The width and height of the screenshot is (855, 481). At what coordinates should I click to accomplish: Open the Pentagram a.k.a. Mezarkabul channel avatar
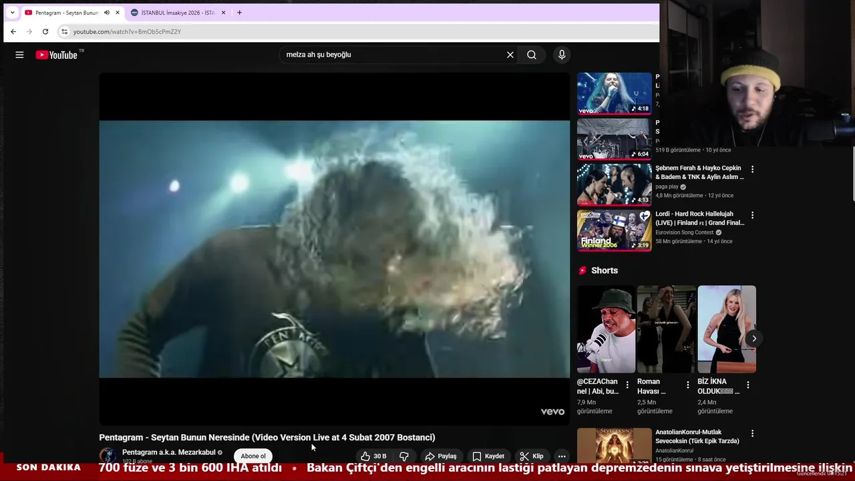coord(108,456)
